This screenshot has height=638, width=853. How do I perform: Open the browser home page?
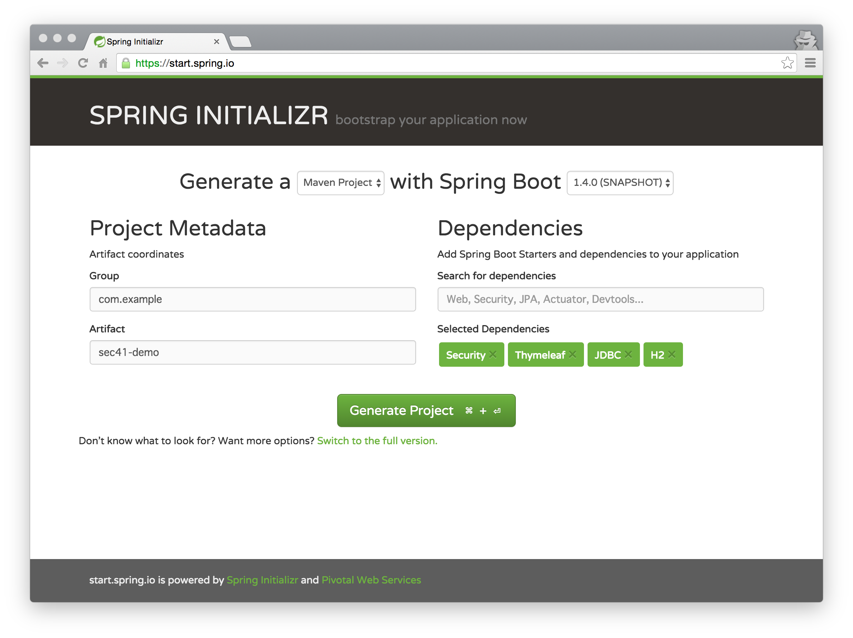pyautogui.click(x=103, y=63)
